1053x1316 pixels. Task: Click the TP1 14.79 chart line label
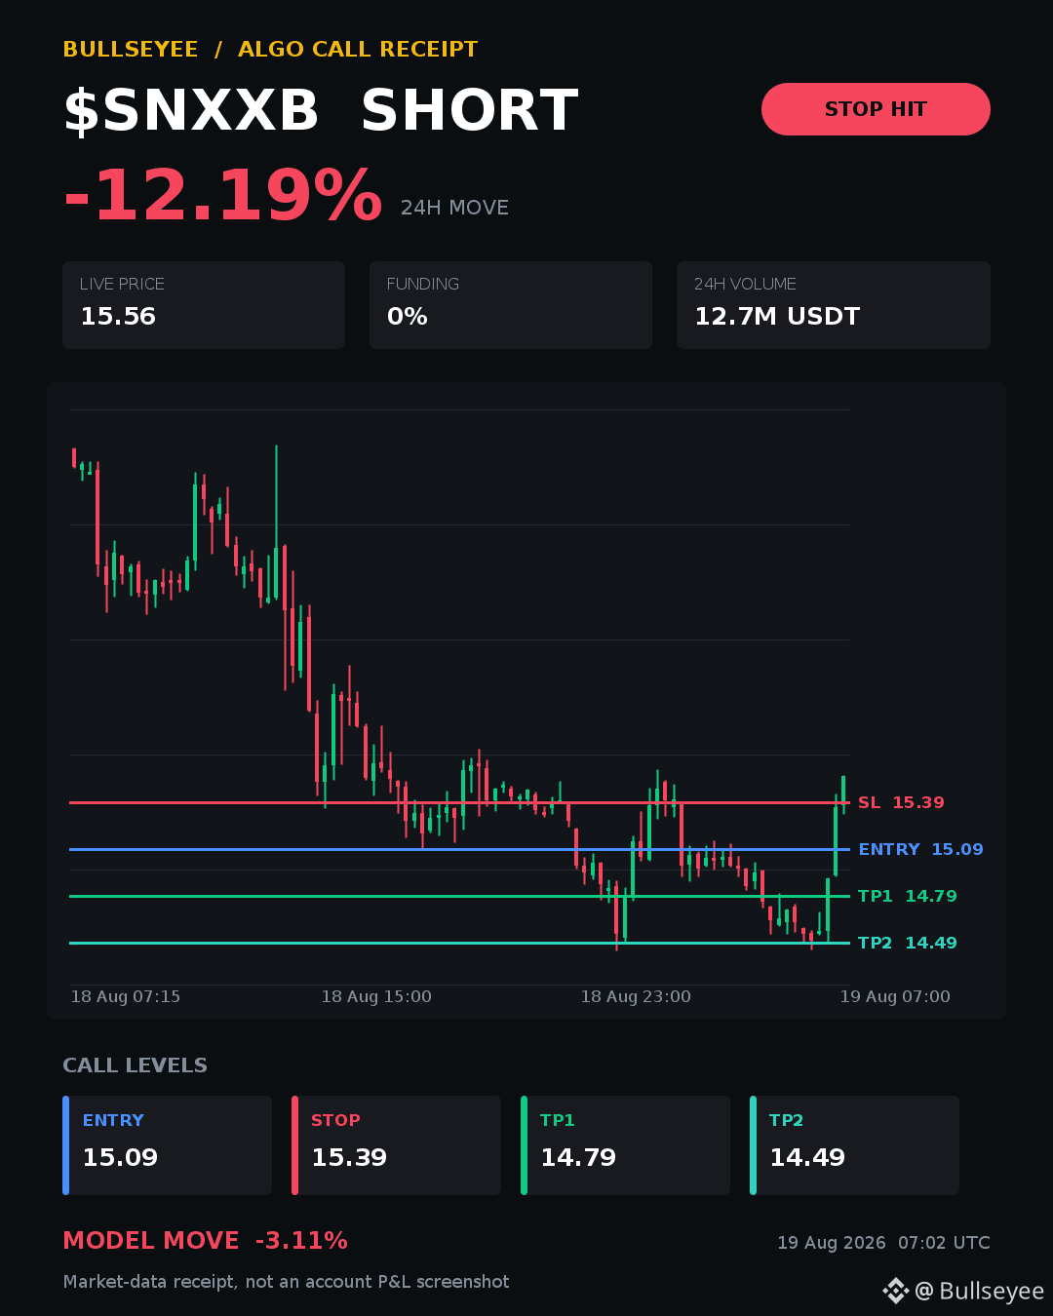point(908,897)
